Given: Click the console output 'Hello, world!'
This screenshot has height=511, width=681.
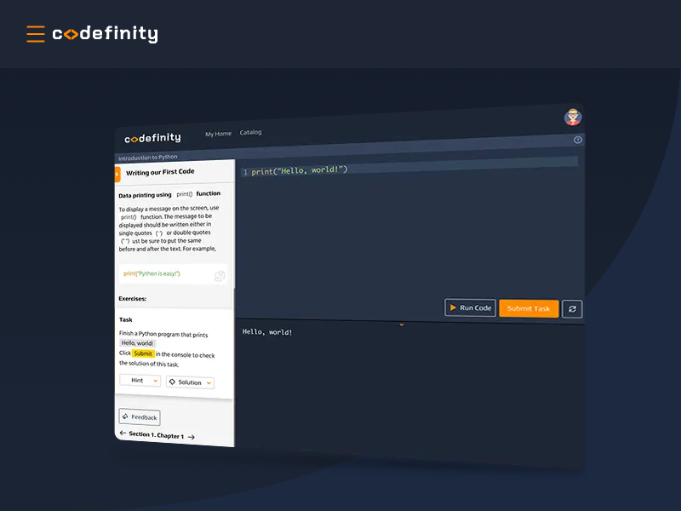Looking at the screenshot, I should point(267,332).
